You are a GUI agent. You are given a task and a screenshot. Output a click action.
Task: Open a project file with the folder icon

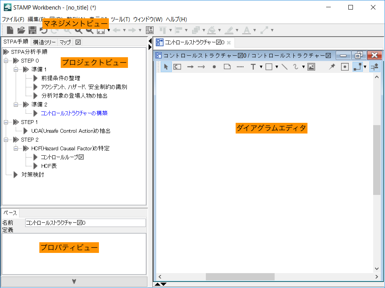pos(21,30)
